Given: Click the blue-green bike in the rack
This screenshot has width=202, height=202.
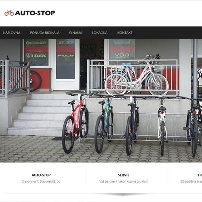Looking at the screenshot, I should [104, 124].
